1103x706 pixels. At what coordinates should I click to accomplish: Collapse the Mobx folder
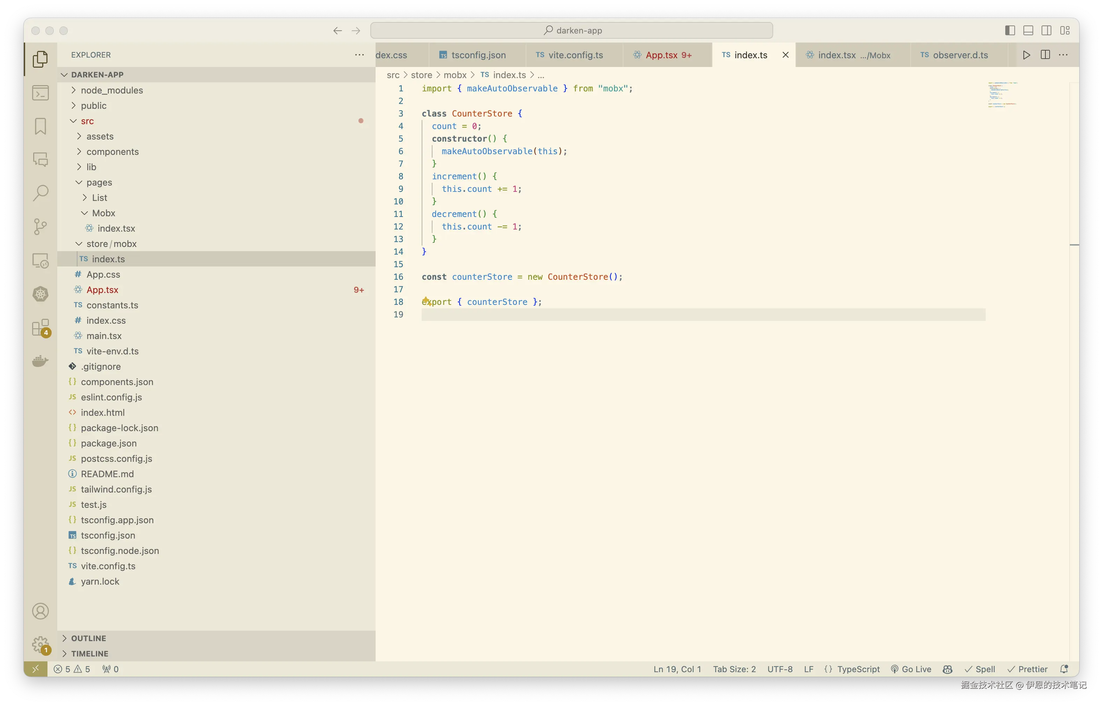tap(216, 213)
